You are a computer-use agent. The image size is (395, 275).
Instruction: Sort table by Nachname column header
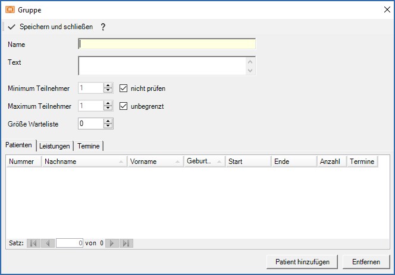(x=84, y=161)
